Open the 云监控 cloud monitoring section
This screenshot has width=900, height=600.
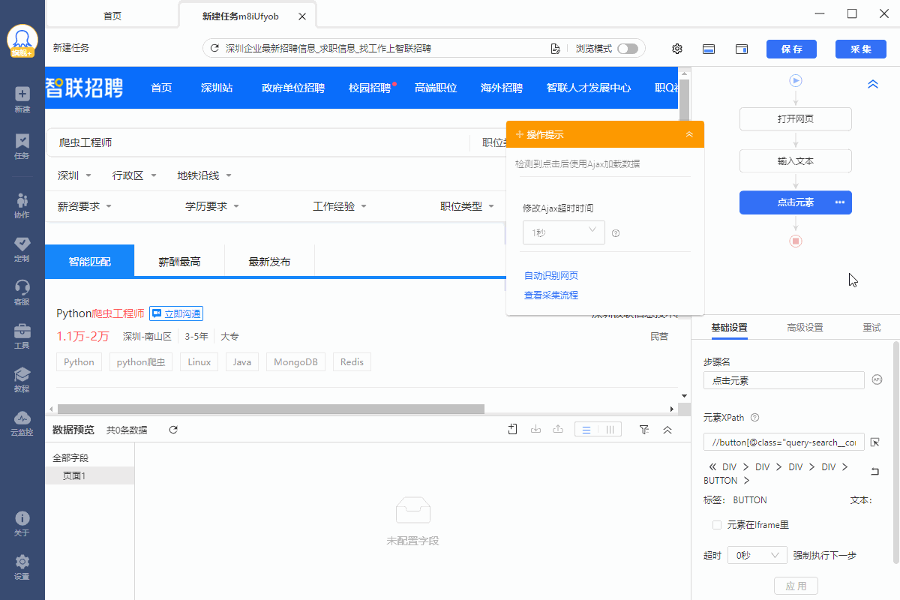22,423
